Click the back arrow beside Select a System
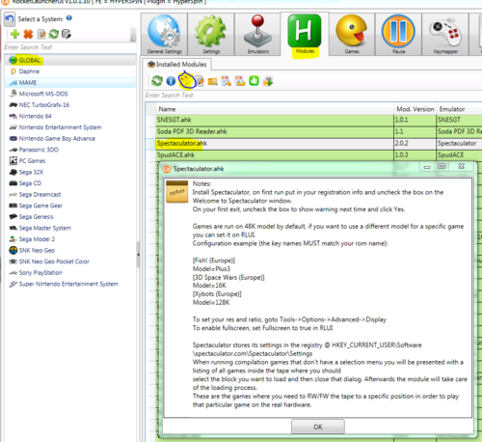 (10, 19)
